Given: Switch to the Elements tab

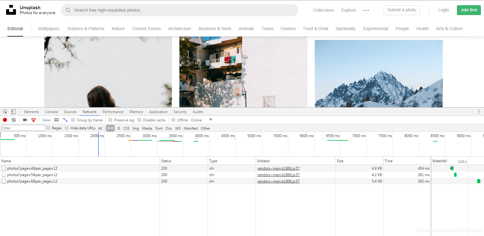Looking at the screenshot, I should tap(31, 112).
